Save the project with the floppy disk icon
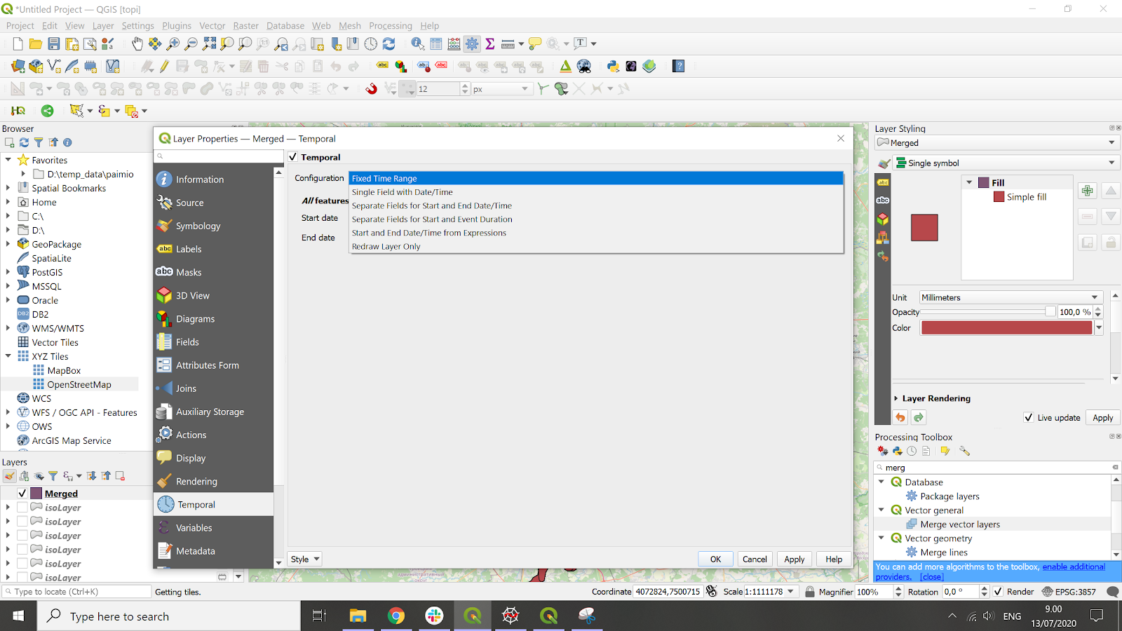The image size is (1122, 631). [x=54, y=44]
